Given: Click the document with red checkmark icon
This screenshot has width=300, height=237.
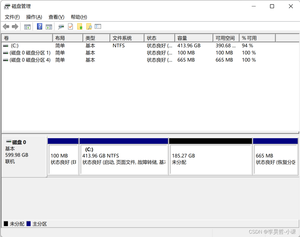Looking at the screenshot, I should pos(70,27).
